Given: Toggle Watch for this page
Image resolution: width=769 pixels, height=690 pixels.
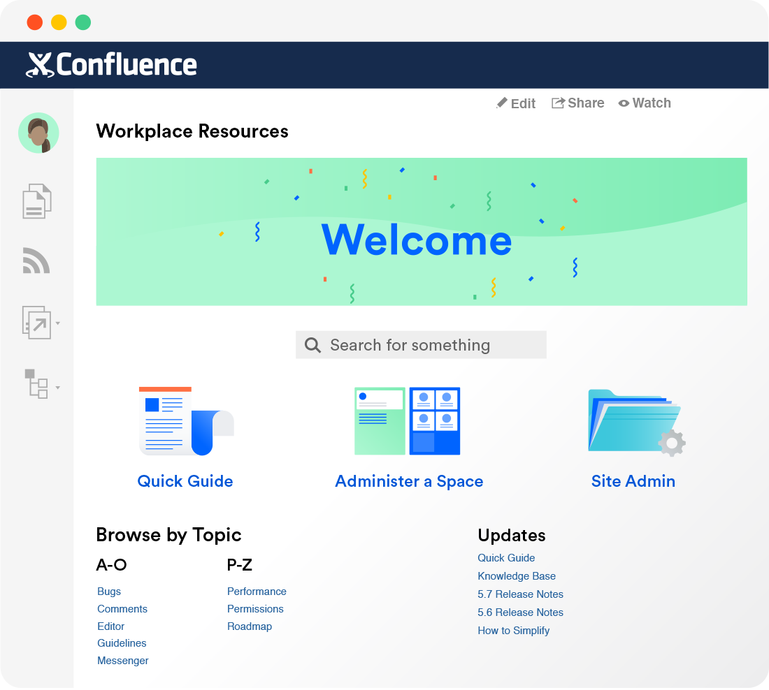Looking at the screenshot, I should click(644, 103).
